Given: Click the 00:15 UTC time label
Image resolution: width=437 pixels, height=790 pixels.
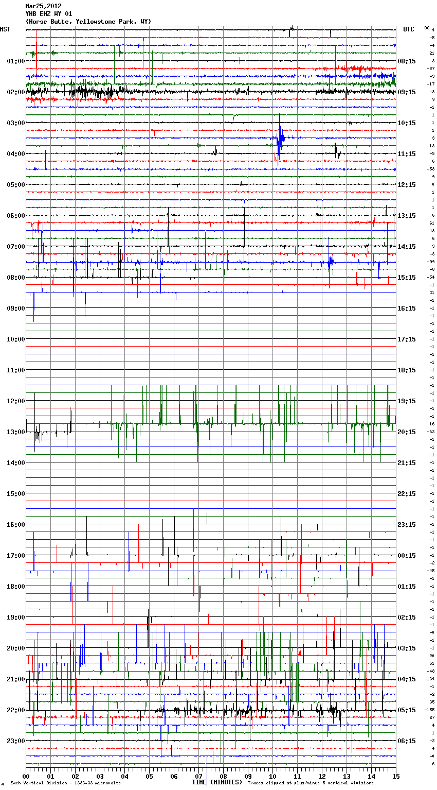Looking at the screenshot, I should [407, 555].
